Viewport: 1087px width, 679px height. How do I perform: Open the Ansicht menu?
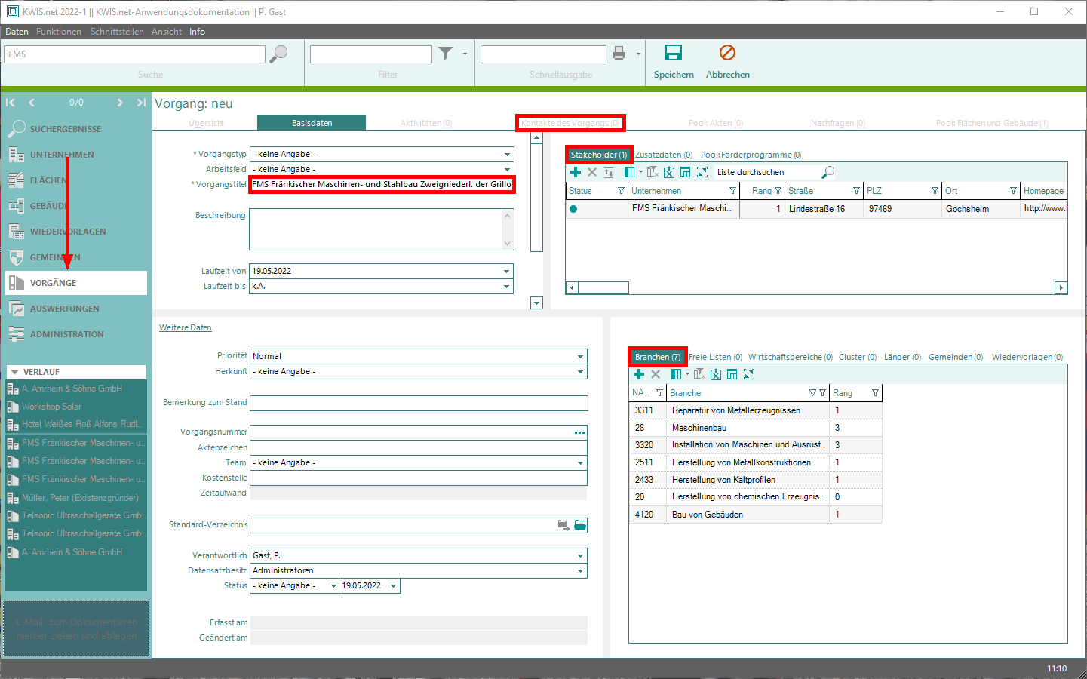tap(167, 32)
